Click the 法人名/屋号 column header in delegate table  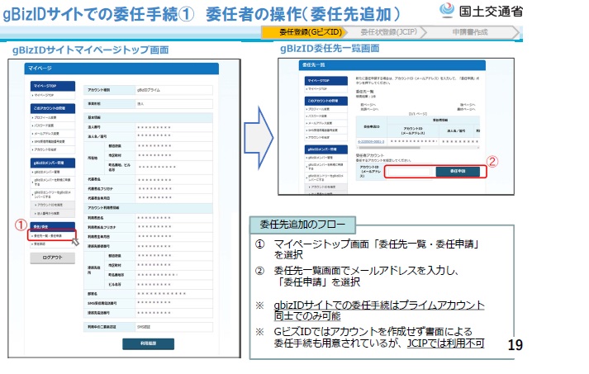[456, 130]
